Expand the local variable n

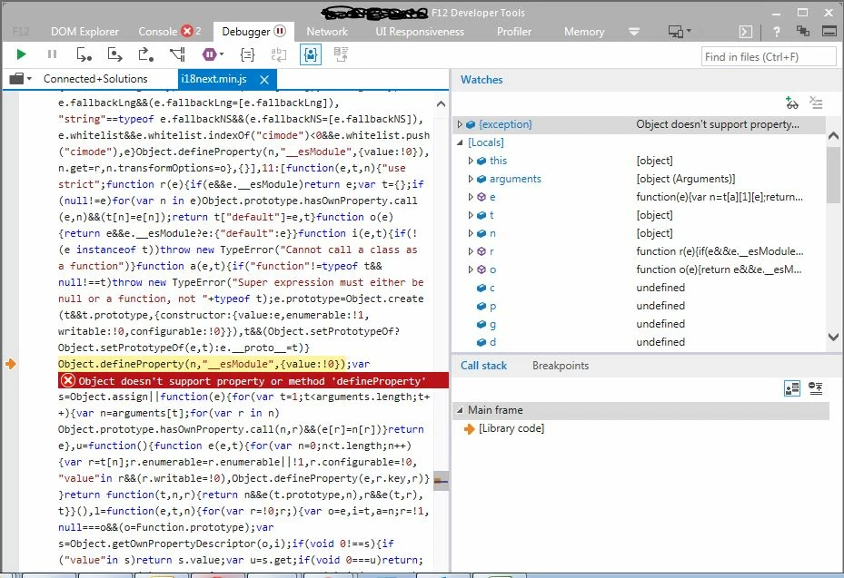coord(470,233)
